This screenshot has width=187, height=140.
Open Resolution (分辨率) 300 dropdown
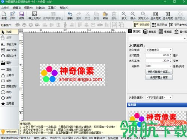(x=159, y=66)
